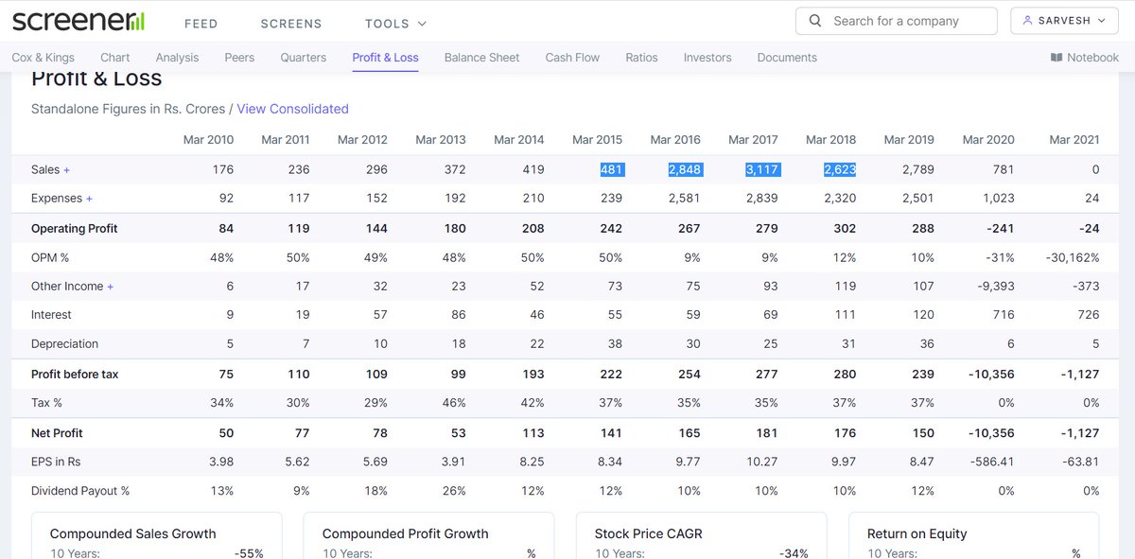The width and height of the screenshot is (1135, 559).
Task: Switch to the Investors tab
Action: 707,58
